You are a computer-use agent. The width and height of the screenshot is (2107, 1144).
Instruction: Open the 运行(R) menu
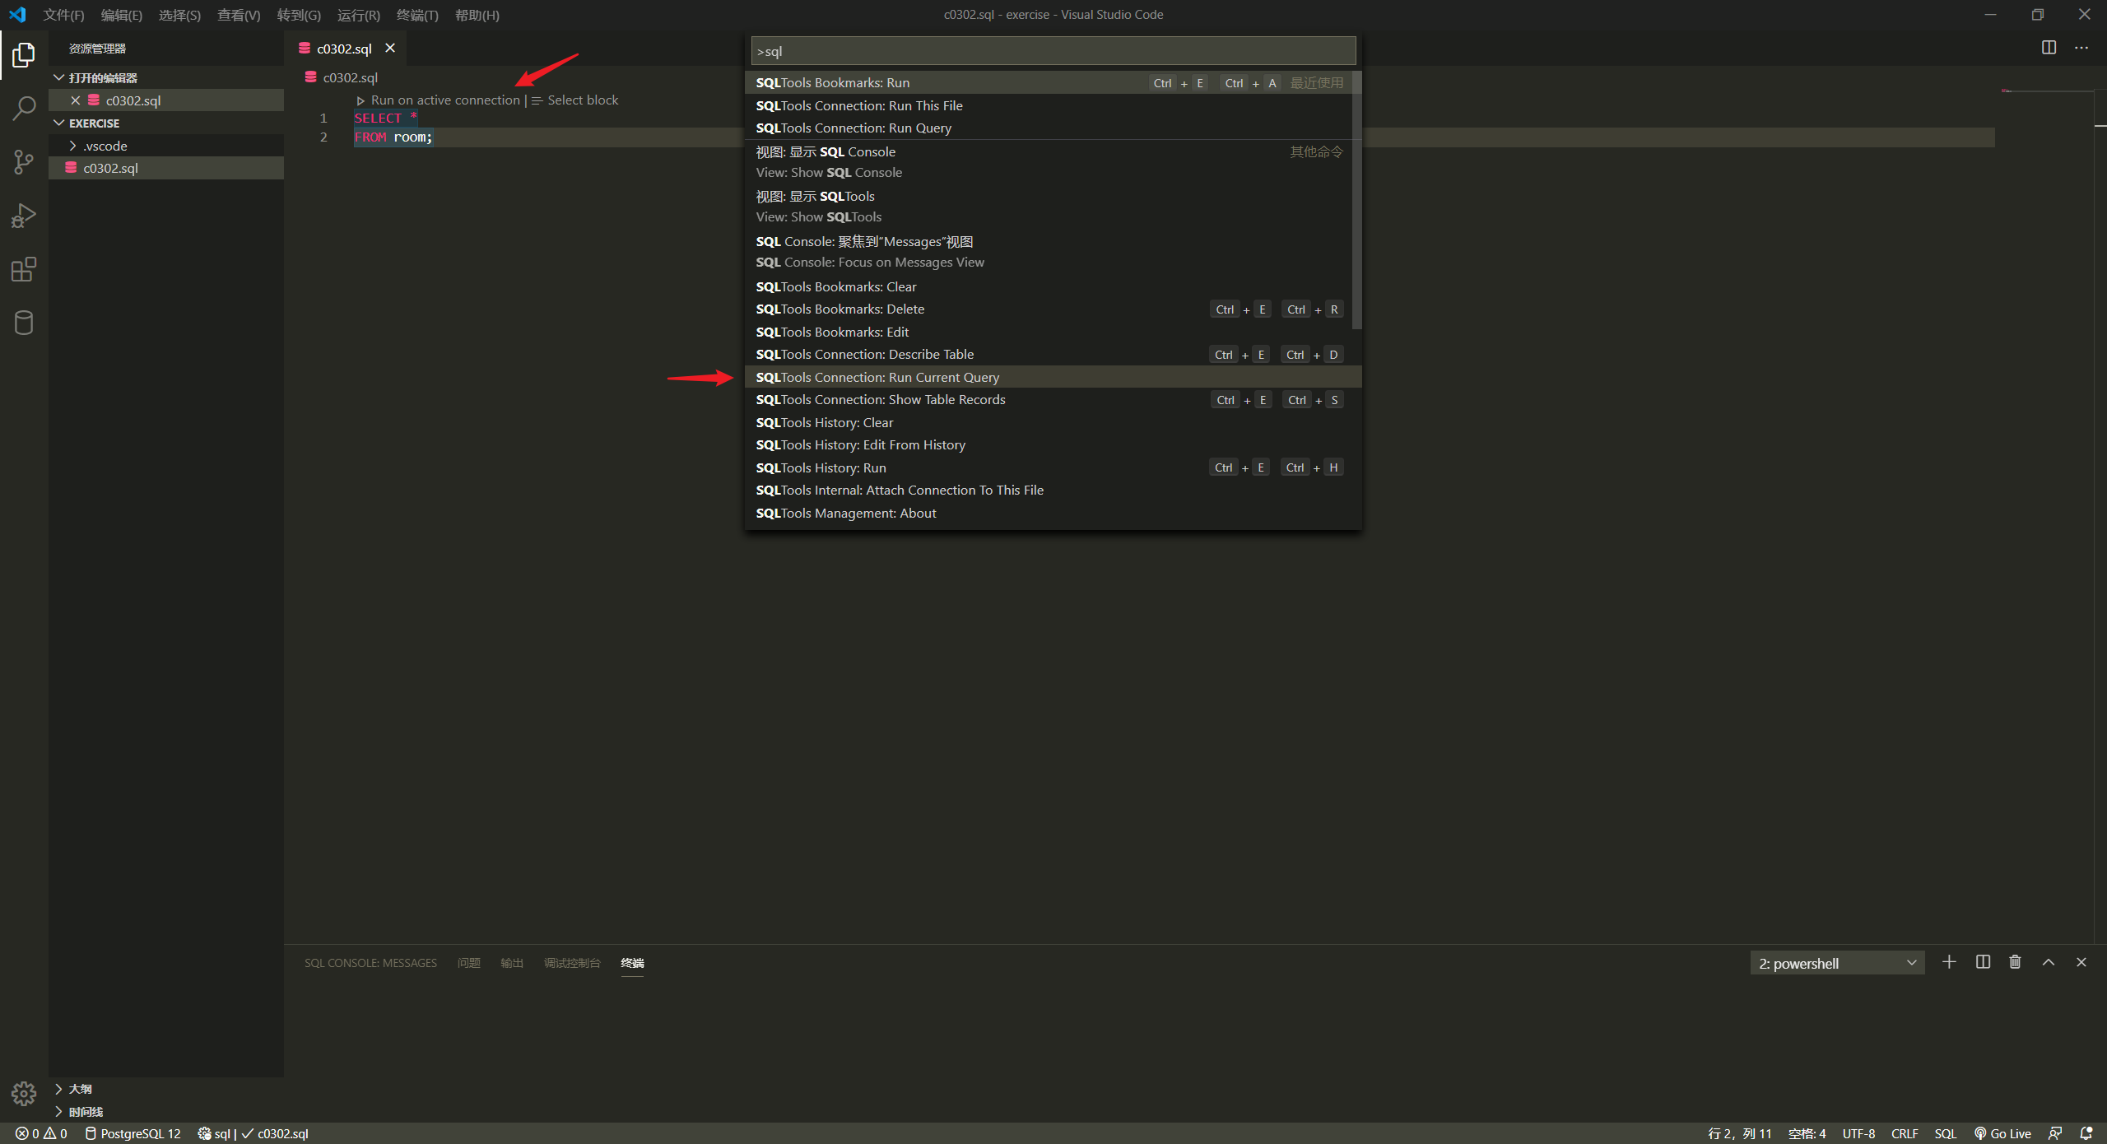coord(359,15)
